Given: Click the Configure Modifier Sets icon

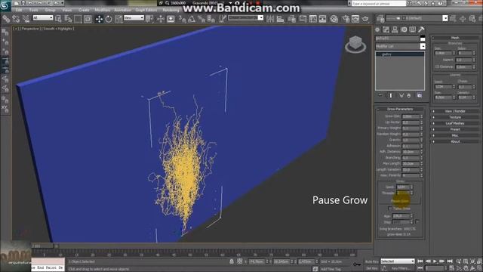Looking at the screenshot, I should click(420, 96).
